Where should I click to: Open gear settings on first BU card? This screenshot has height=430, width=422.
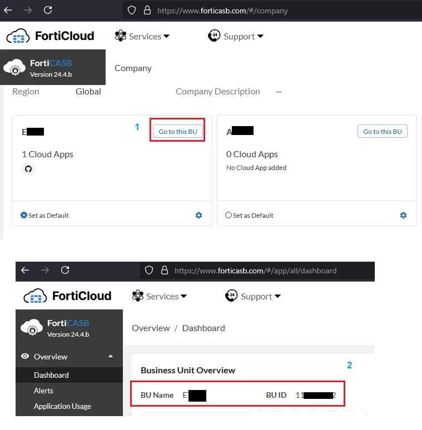(x=198, y=215)
